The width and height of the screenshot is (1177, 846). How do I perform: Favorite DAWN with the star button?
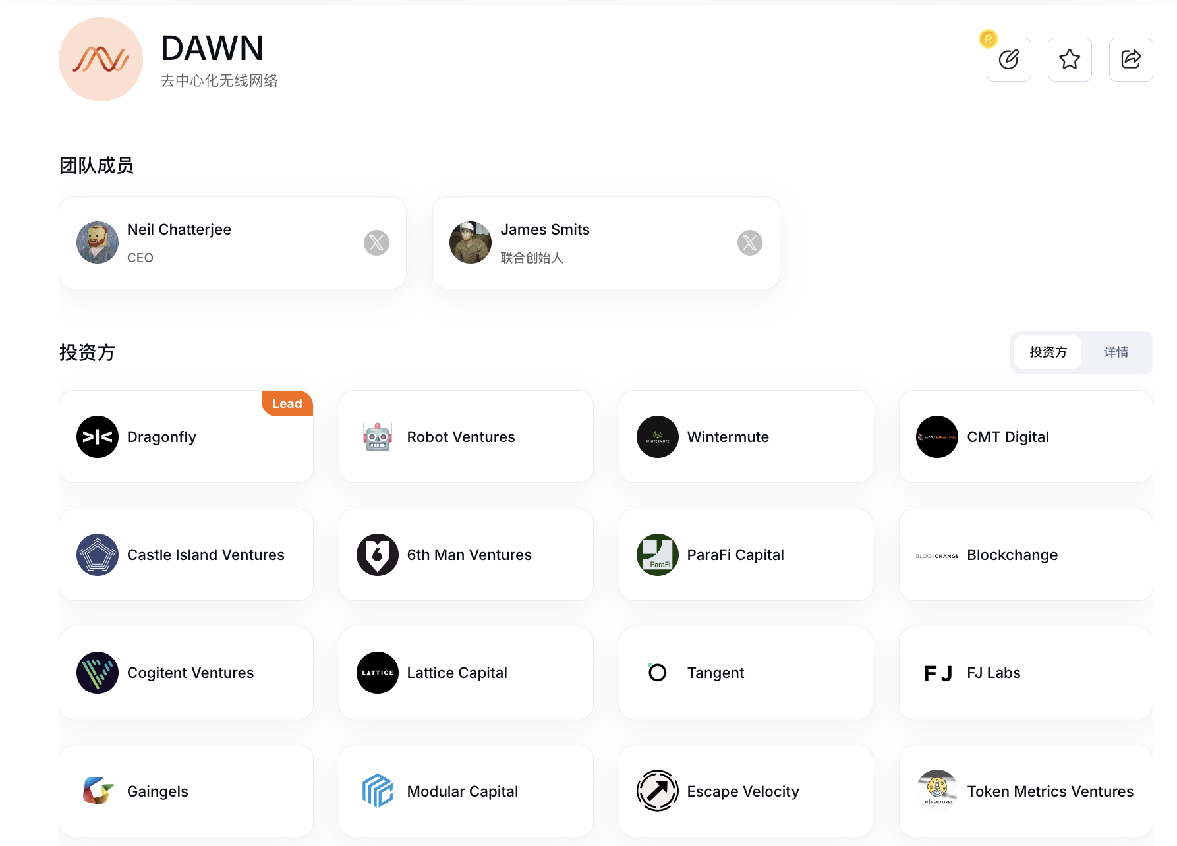tap(1070, 59)
